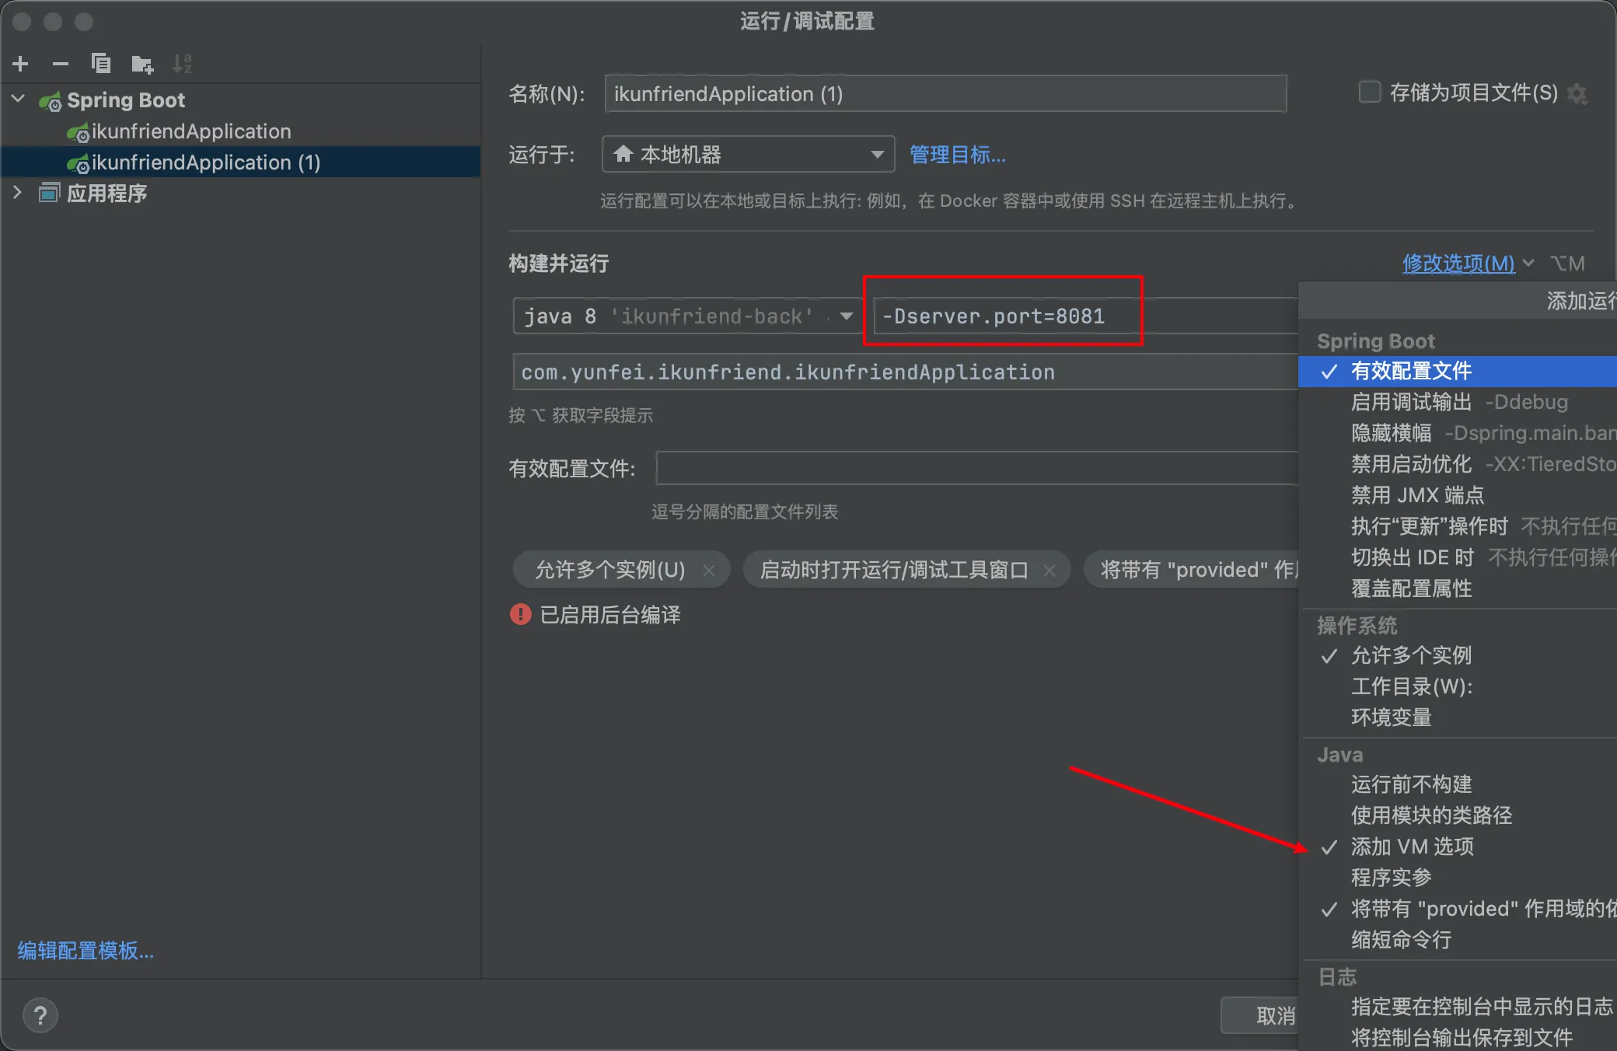Select 运行前不构建 option

coord(1458,784)
